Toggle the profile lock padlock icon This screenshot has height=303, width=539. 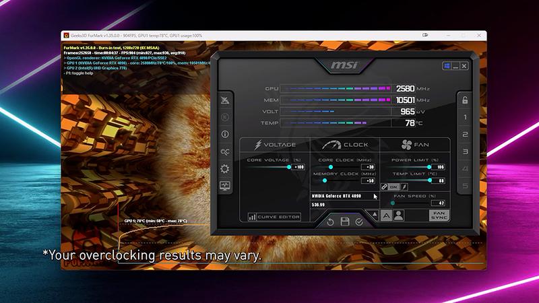[464, 100]
